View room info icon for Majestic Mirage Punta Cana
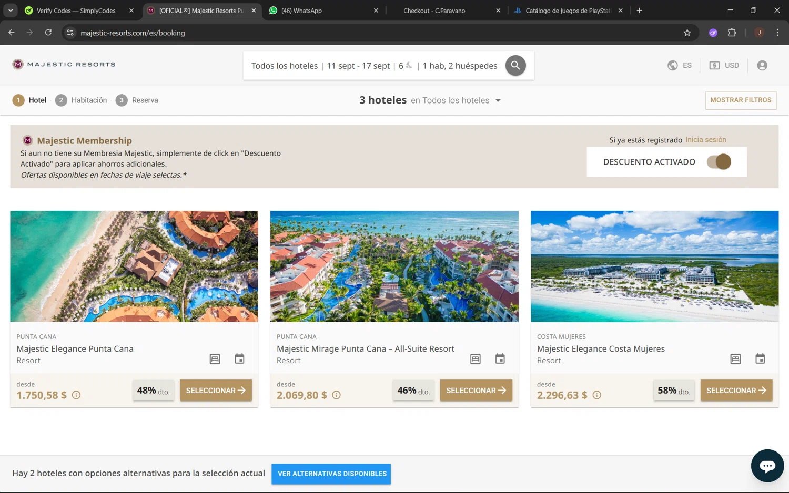The width and height of the screenshot is (789, 493). pos(476,359)
